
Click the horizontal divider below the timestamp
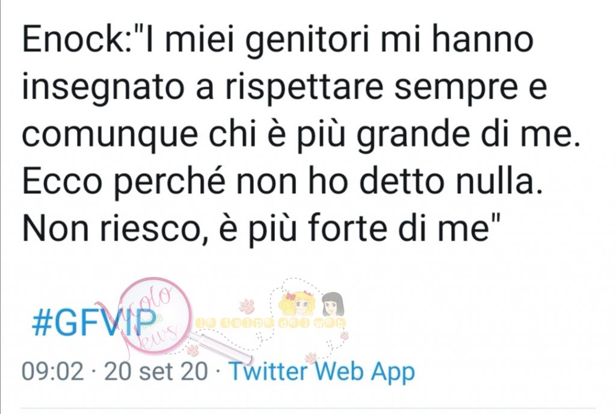tap(309, 409)
